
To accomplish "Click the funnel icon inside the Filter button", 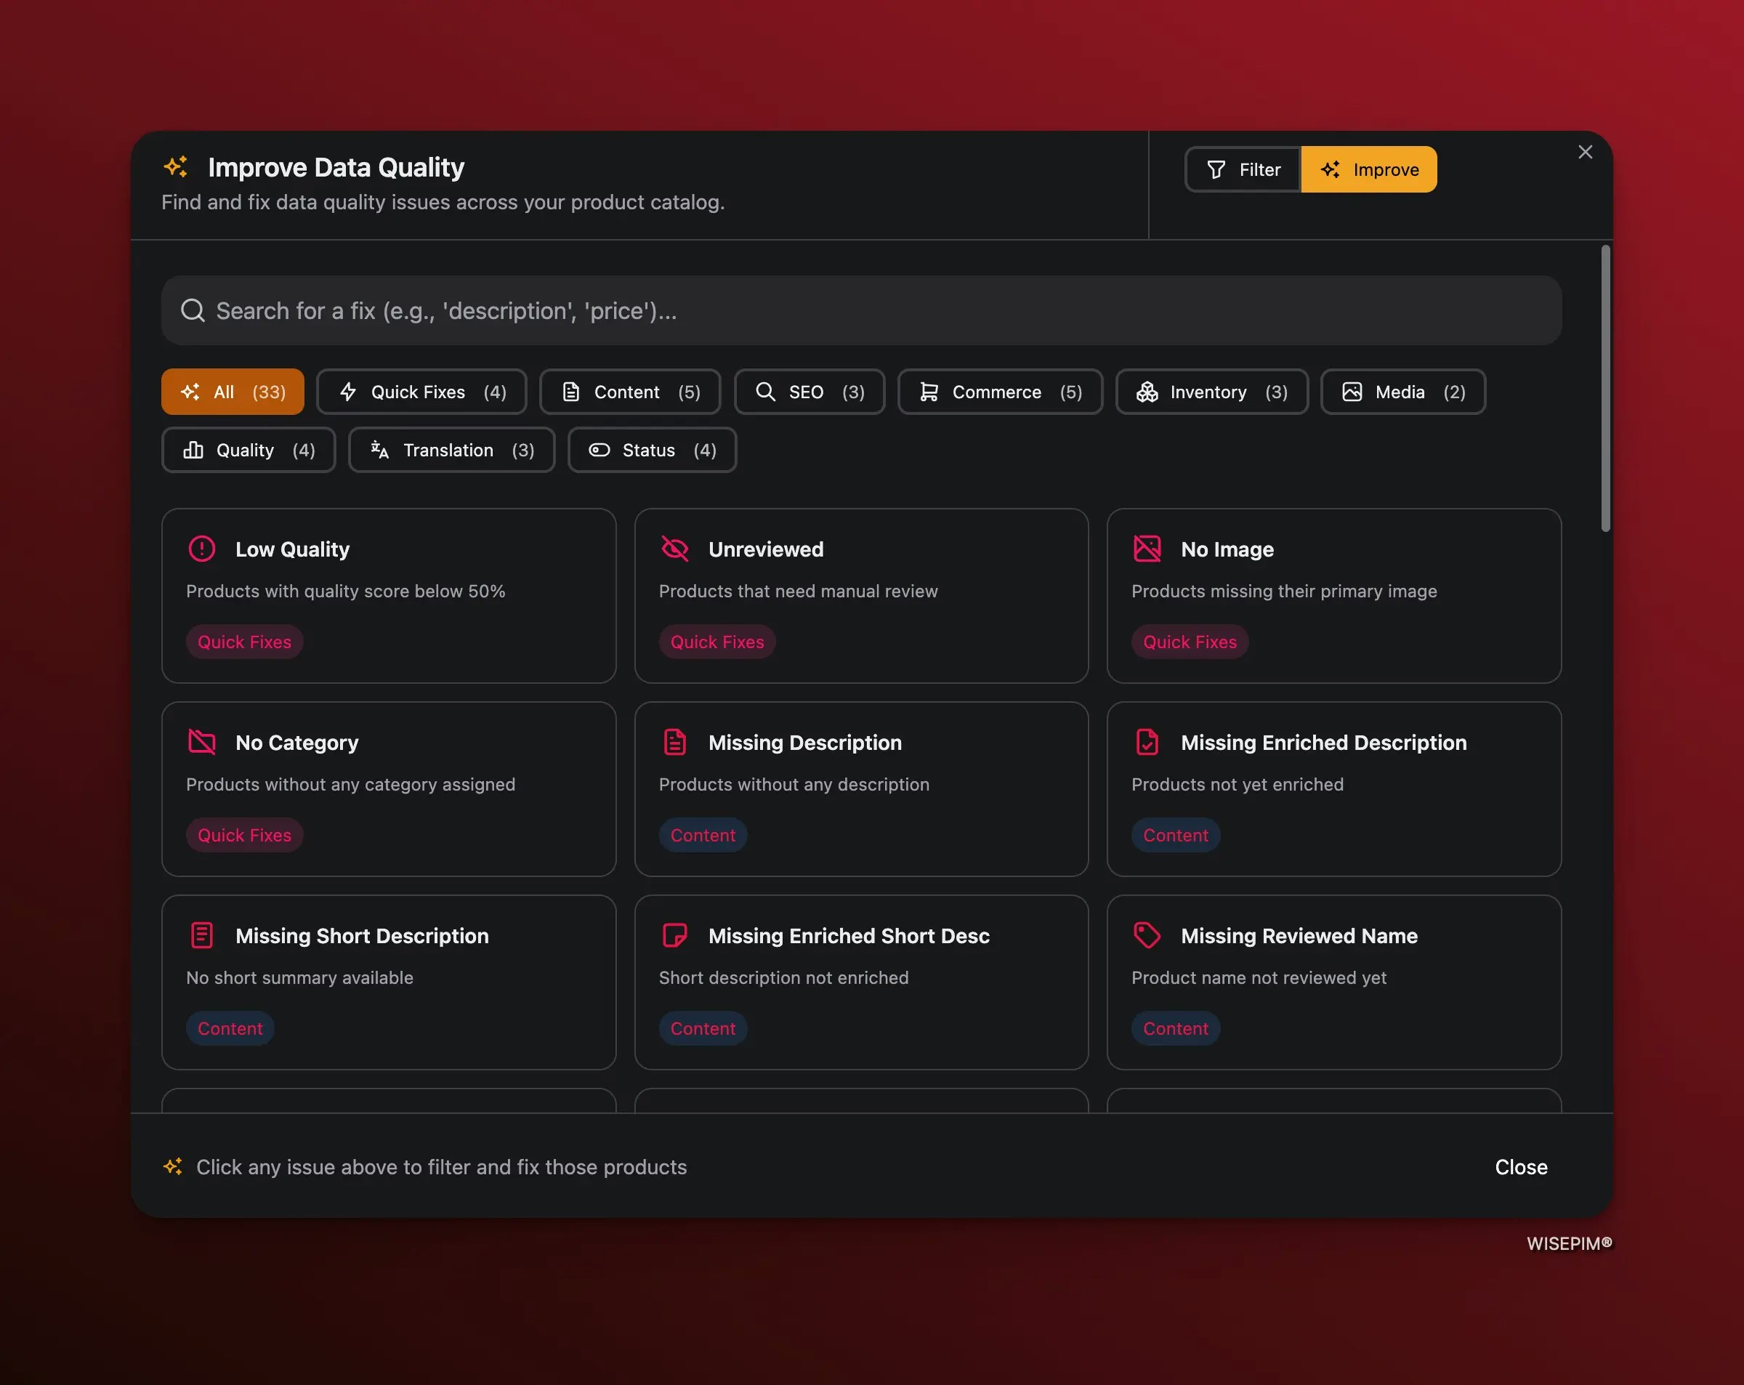I will click(1216, 169).
